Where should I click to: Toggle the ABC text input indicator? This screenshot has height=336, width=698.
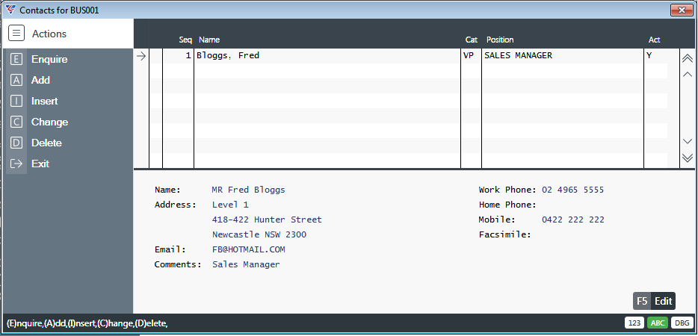pyautogui.click(x=657, y=323)
